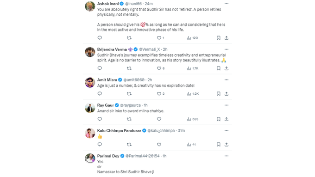Share Kalu Chhimpa Pandusar's tweet
315x177 pixels.
(x=227, y=145)
